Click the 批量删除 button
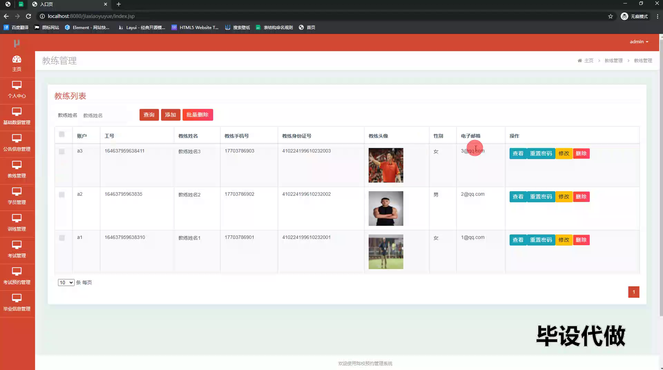 coord(198,115)
